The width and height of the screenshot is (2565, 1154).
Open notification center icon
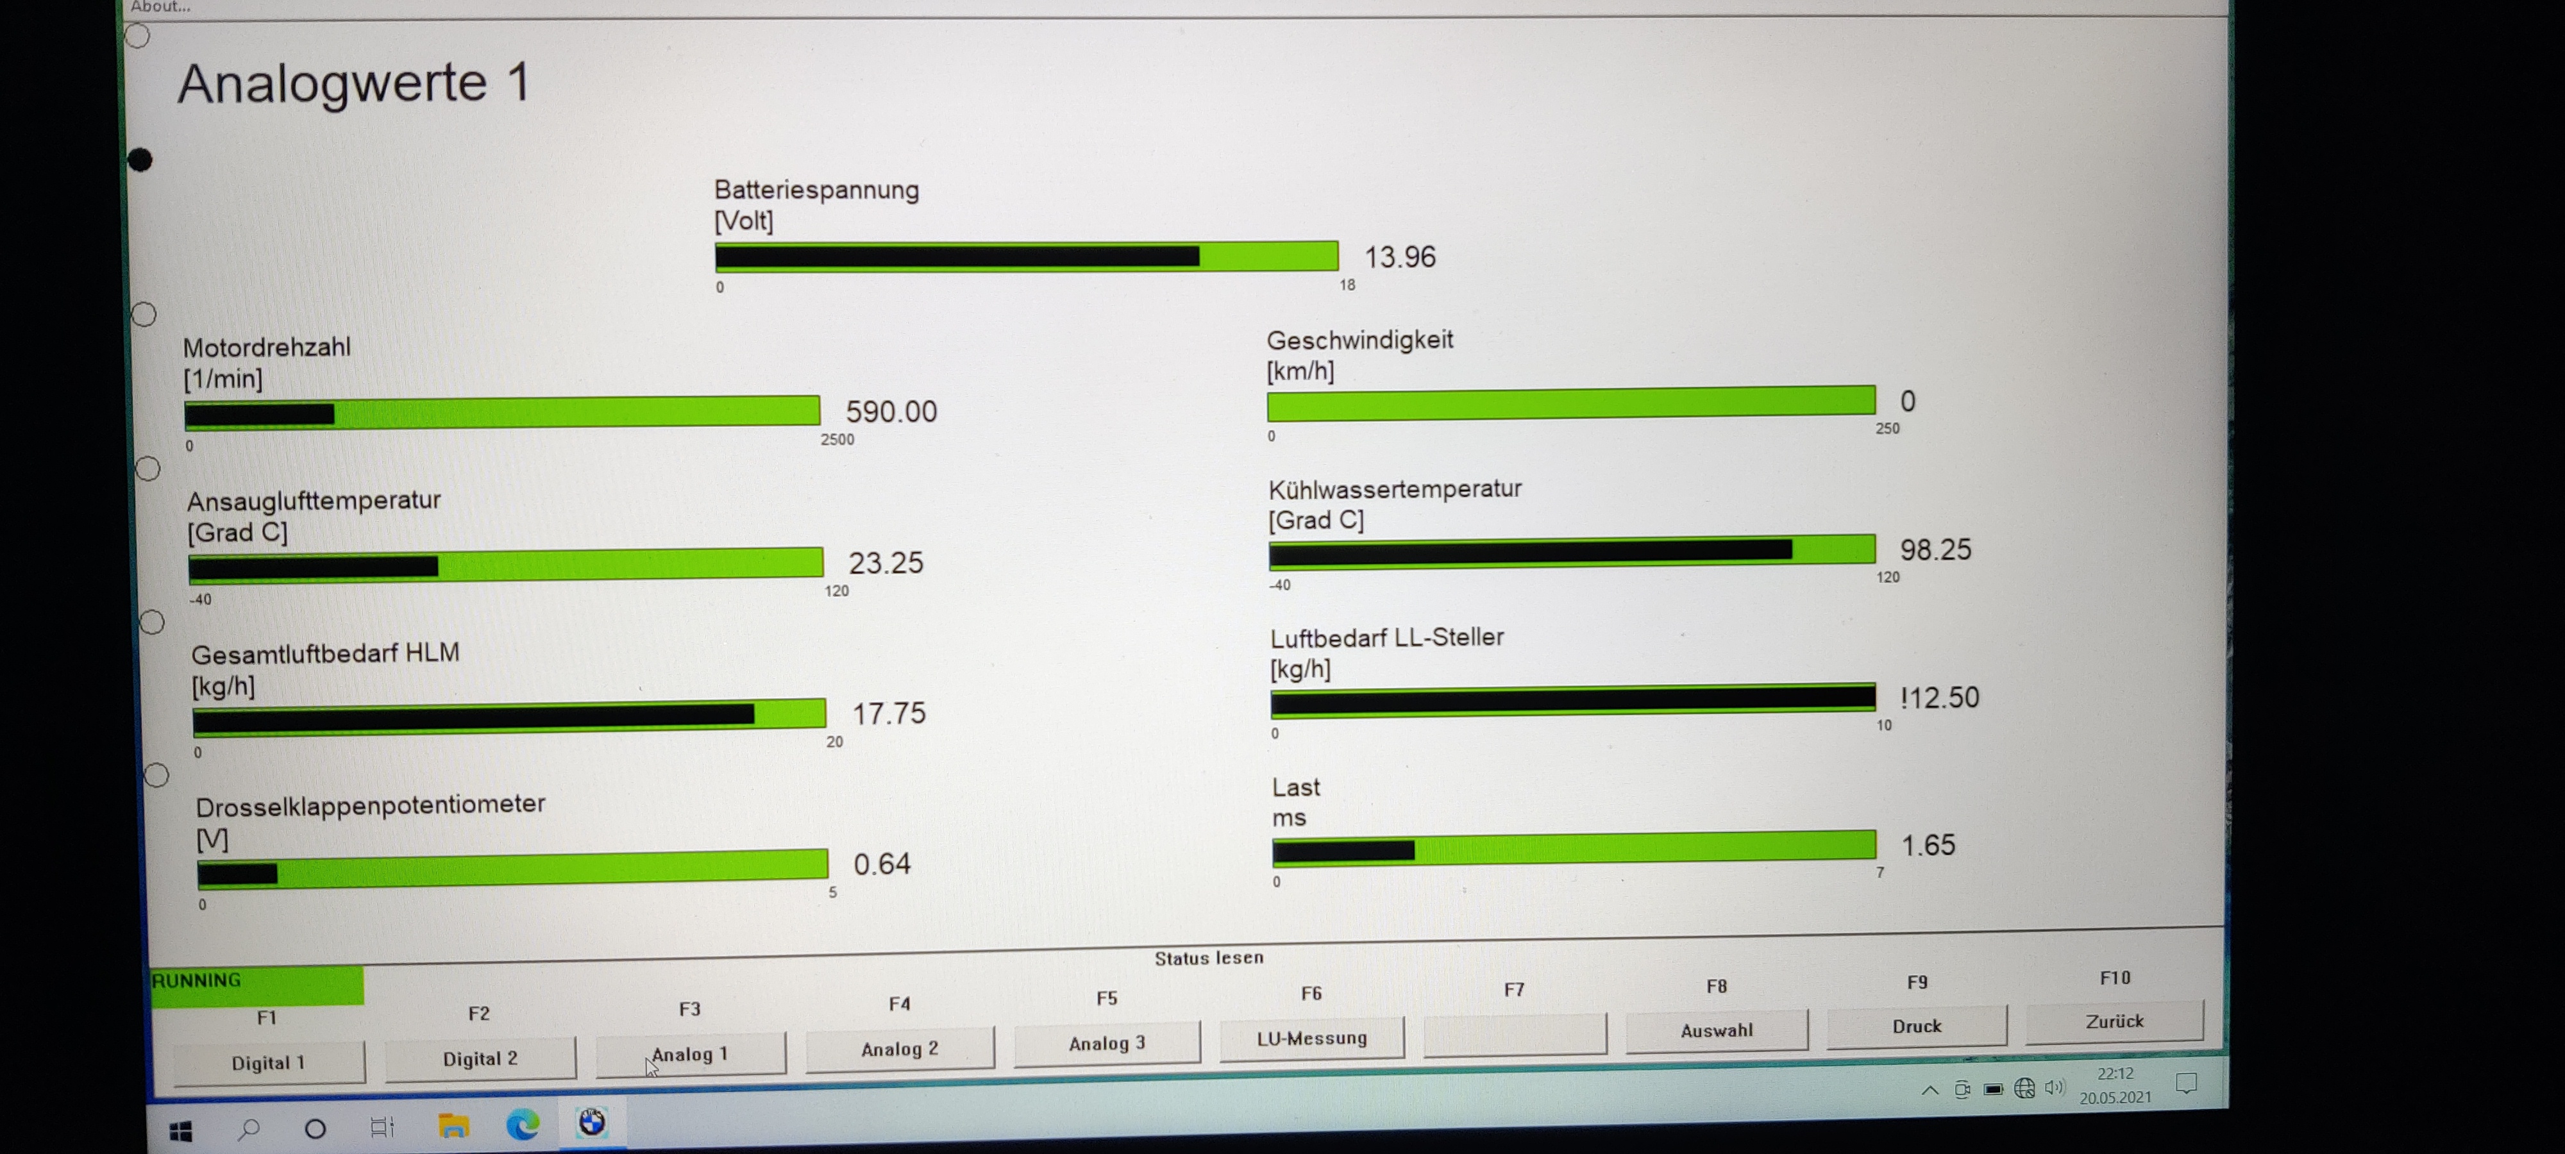coord(2187,1083)
